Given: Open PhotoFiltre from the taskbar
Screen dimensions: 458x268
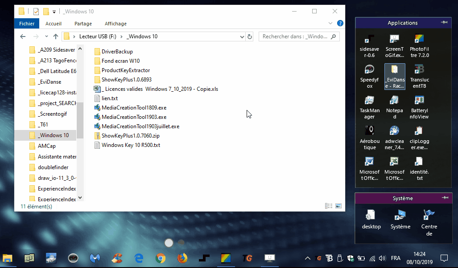Looking at the screenshot, I should 226,258.
